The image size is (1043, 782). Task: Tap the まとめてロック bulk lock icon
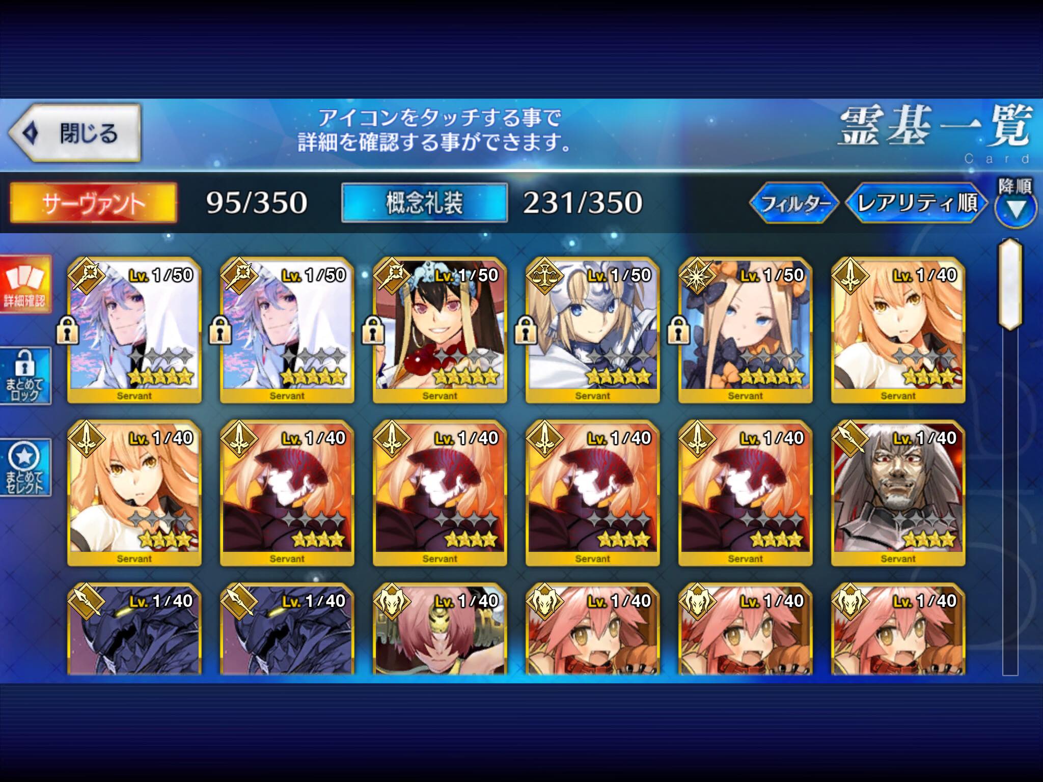pos(25,376)
